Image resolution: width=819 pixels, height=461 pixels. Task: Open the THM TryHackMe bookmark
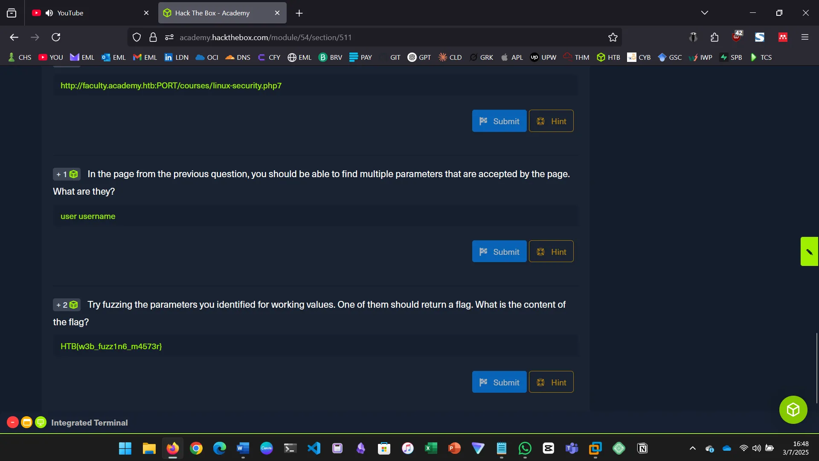[x=575, y=57]
